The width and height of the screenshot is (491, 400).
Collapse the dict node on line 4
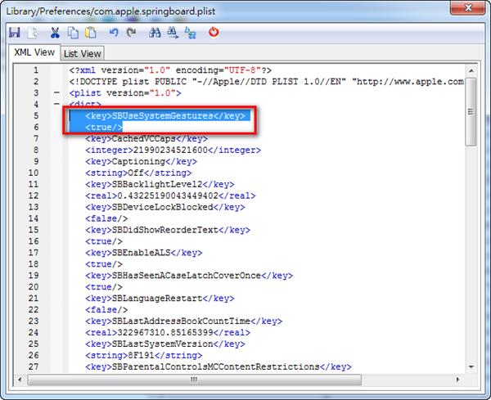click(56, 104)
